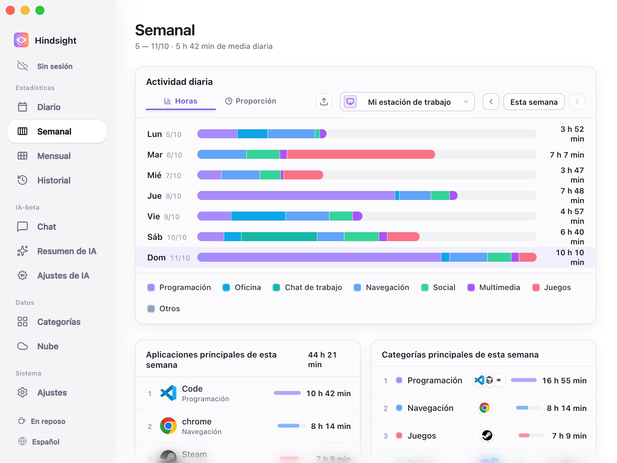
Task: Click the chrome app icon in the list
Action: (168, 426)
